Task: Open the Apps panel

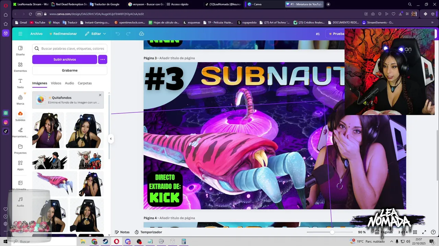Action: tap(20, 165)
